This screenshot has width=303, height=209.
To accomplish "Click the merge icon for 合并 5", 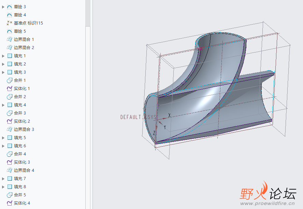I will 9,195.
